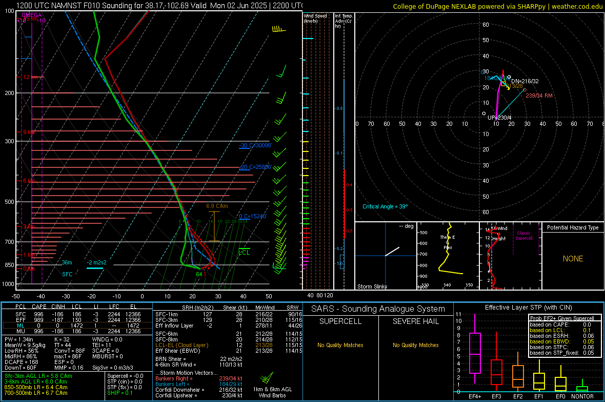Click the 'ConvT = 88F' value
This screenshot has width=605, height=402.
pos(69,351)
